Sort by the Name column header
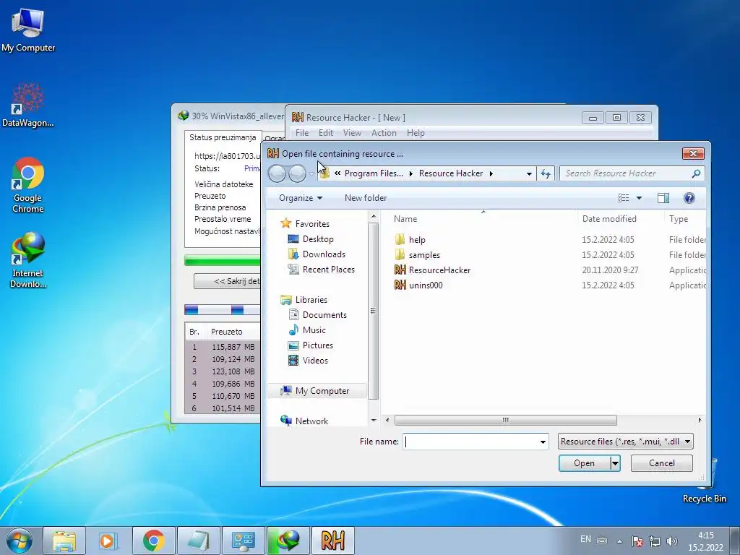Screen dimensions: 740x555 [405, 218]
